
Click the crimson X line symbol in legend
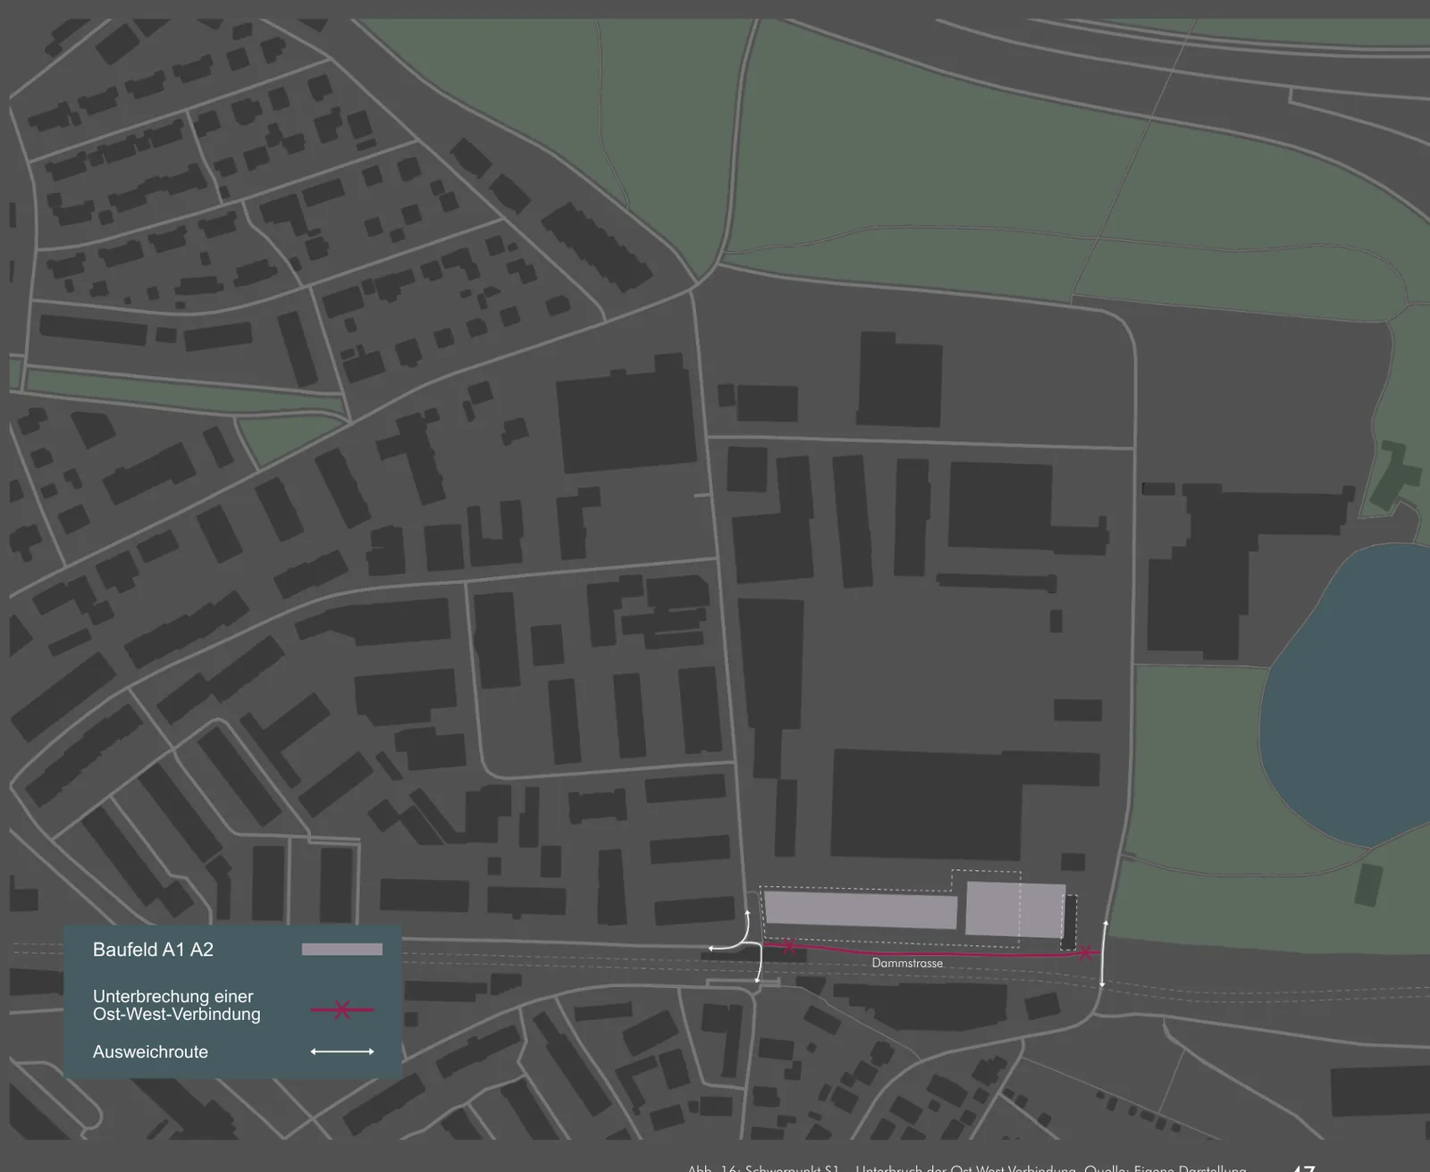(342, 1010)
